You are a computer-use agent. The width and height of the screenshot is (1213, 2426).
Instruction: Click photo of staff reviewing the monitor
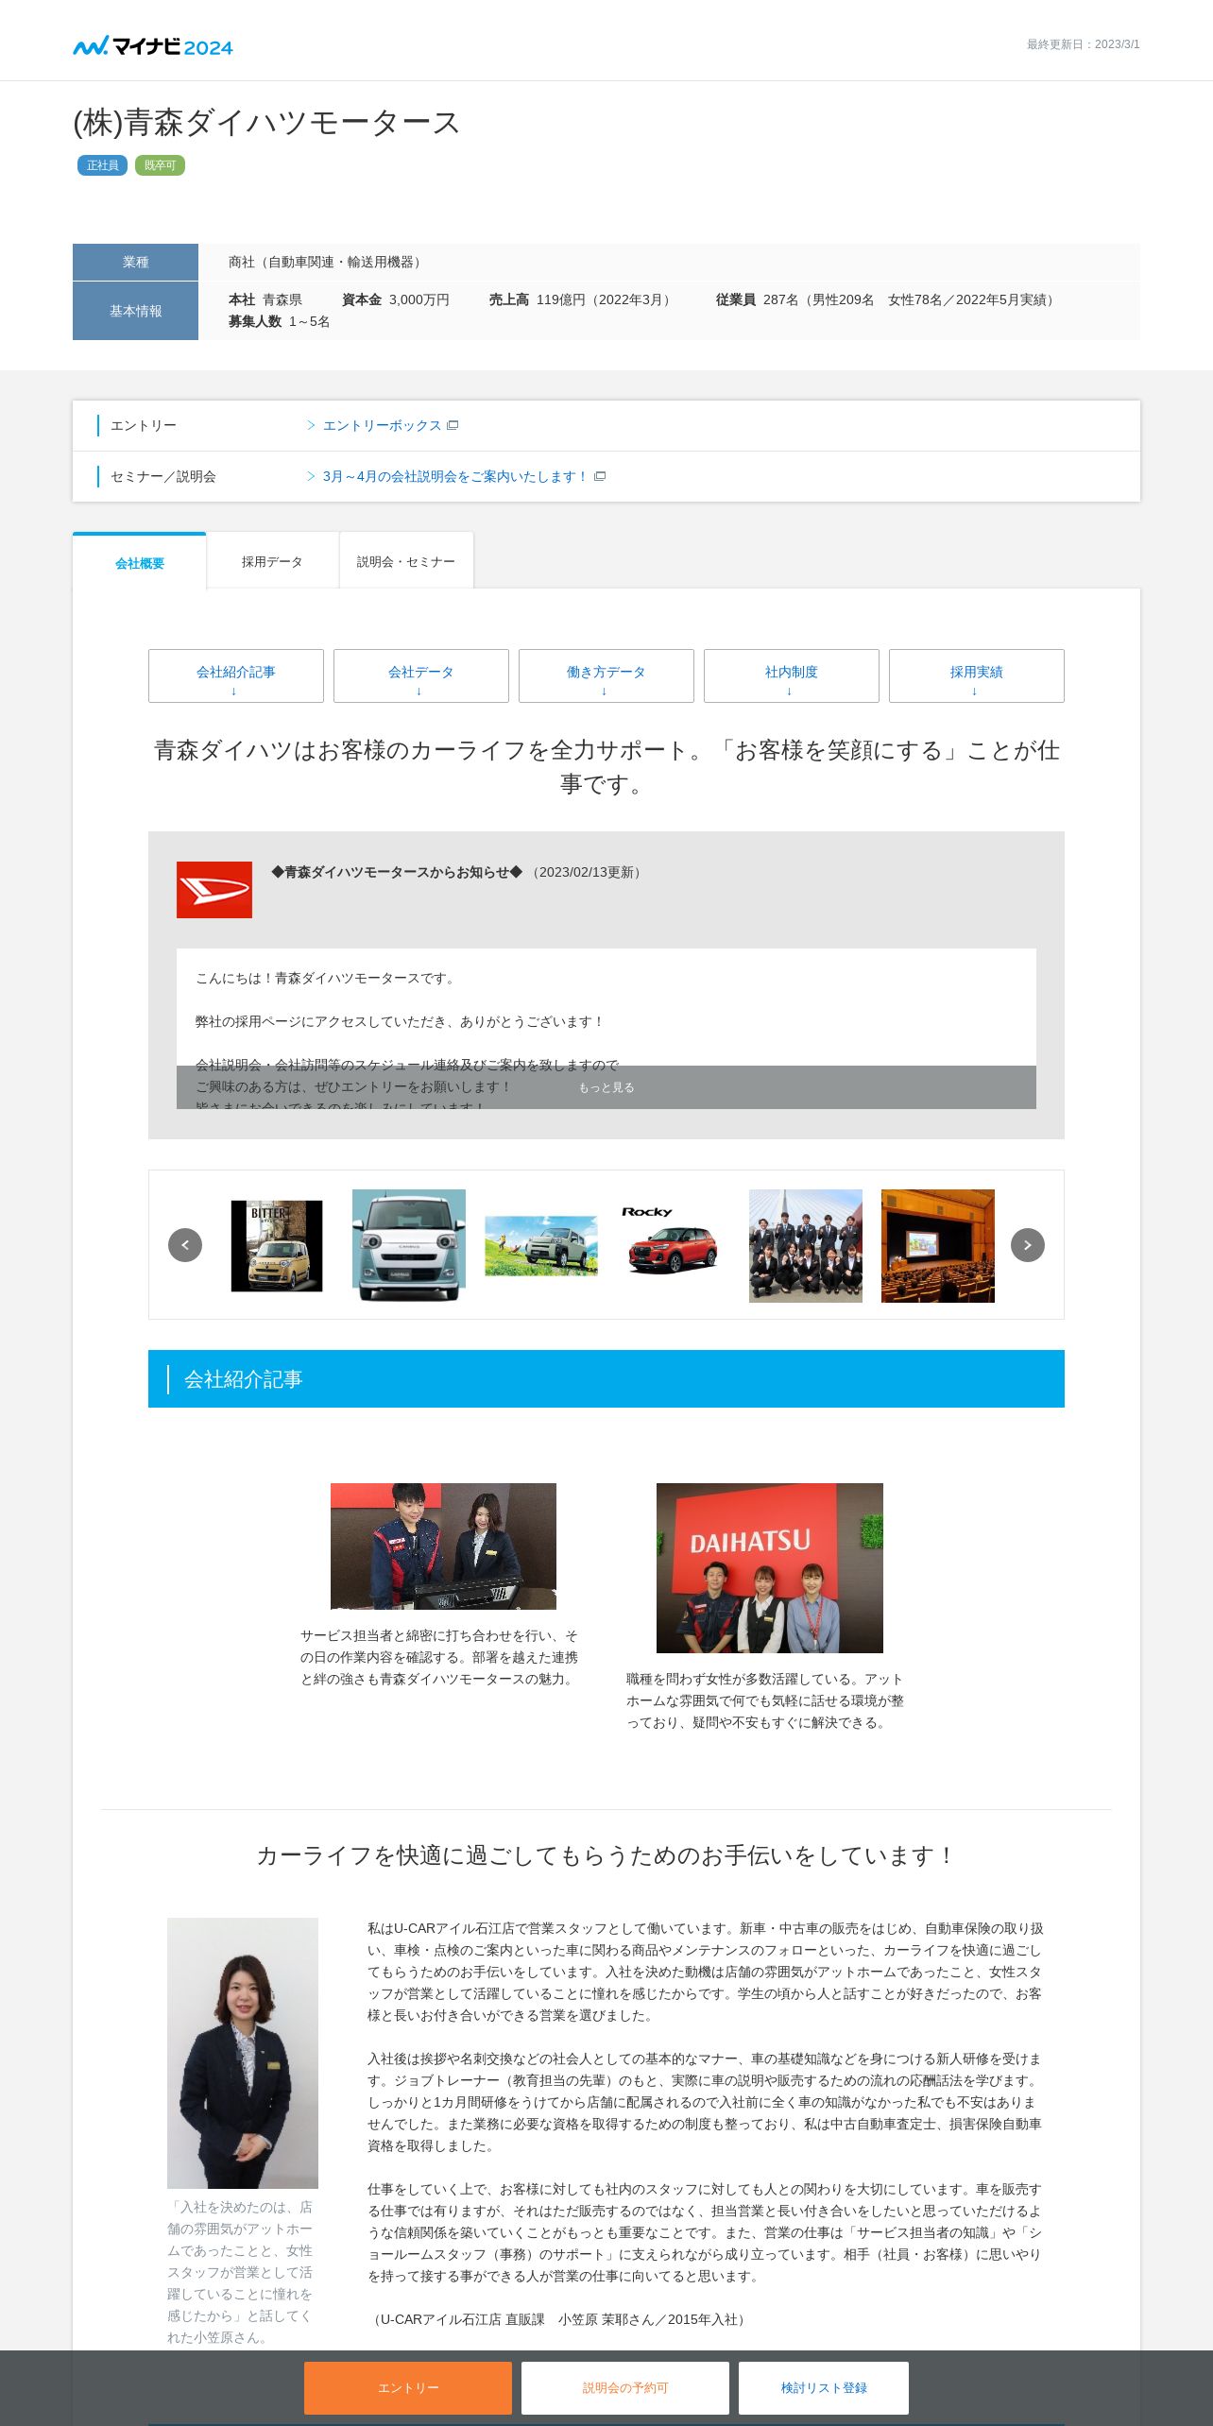click(x=443, y=1546)
